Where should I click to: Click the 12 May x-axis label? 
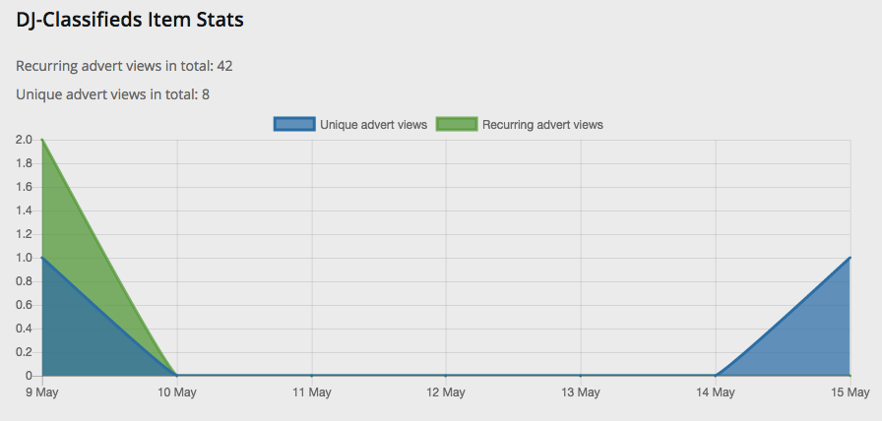pos(446,392)
